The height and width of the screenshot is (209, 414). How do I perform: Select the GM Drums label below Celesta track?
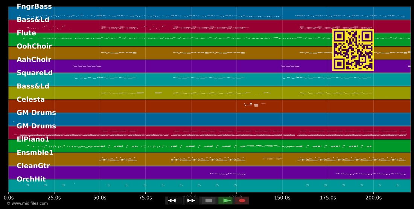[36, 113]
